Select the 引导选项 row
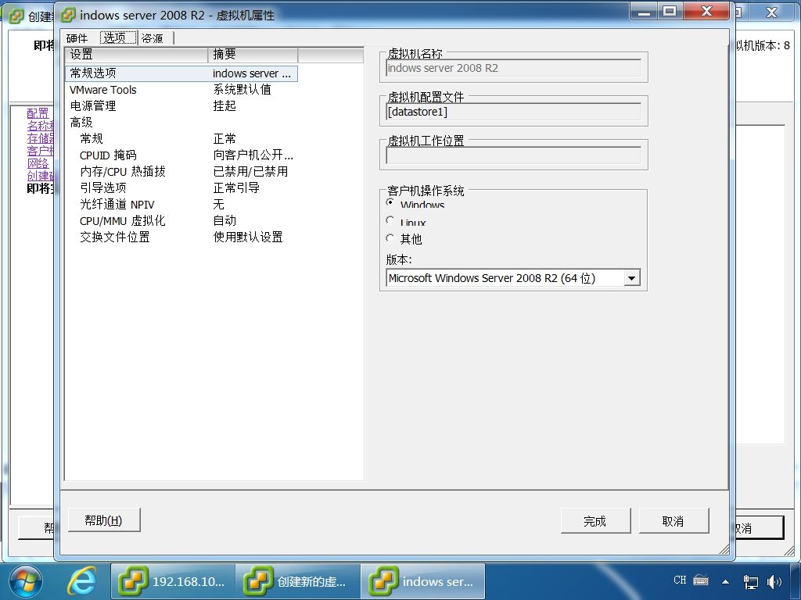Viewport: 801px width, 600px height. 181,187
